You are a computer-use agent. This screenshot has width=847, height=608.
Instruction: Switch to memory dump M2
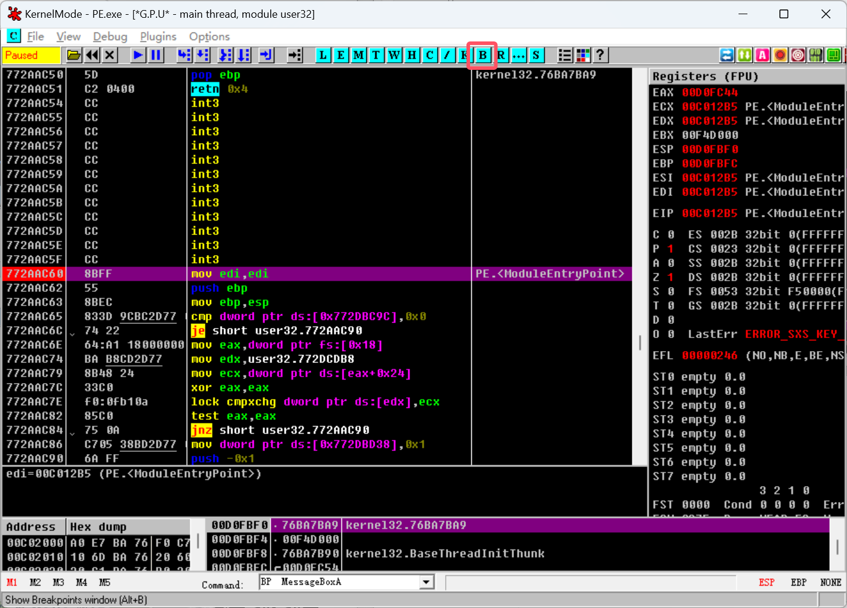[35, 583]
